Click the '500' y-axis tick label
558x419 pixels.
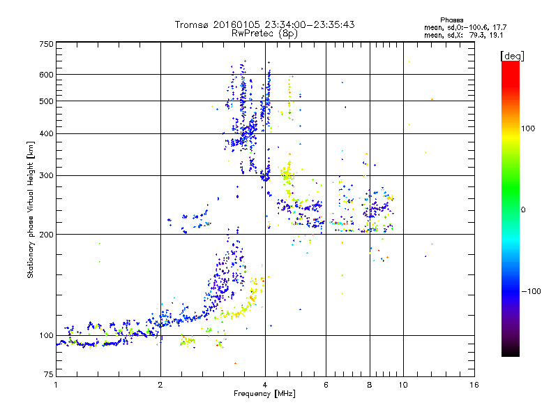pyautogui.click(x=46, y=101)
